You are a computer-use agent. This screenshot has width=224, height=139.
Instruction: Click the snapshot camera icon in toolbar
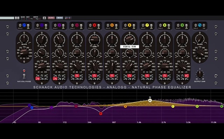[x=44, y=18]
